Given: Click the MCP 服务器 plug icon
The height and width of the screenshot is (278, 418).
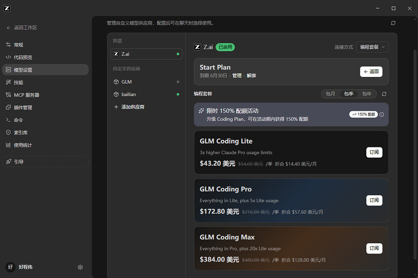Looking at the screenshot, I should 8,95.
